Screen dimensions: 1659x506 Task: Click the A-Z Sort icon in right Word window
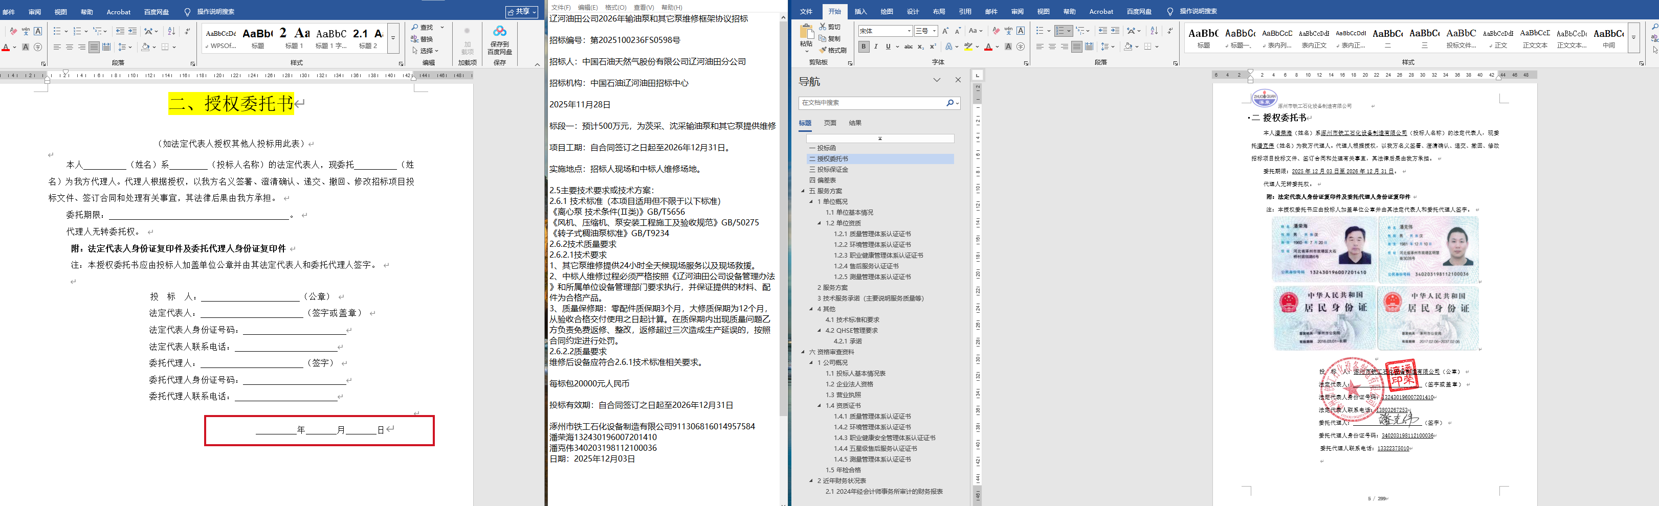1154,31
